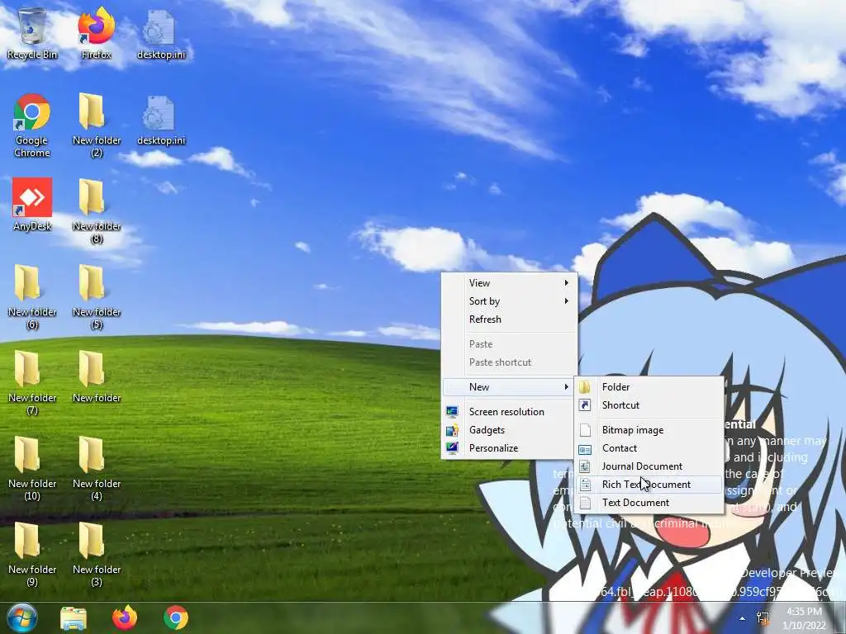Screen dimensions: 846x634
Task: Show hidden system tray icons arrow
Action: click(x=743, y=618)
